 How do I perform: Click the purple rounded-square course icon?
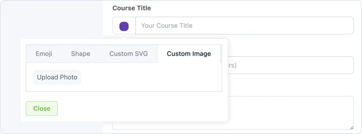[124, 26]
